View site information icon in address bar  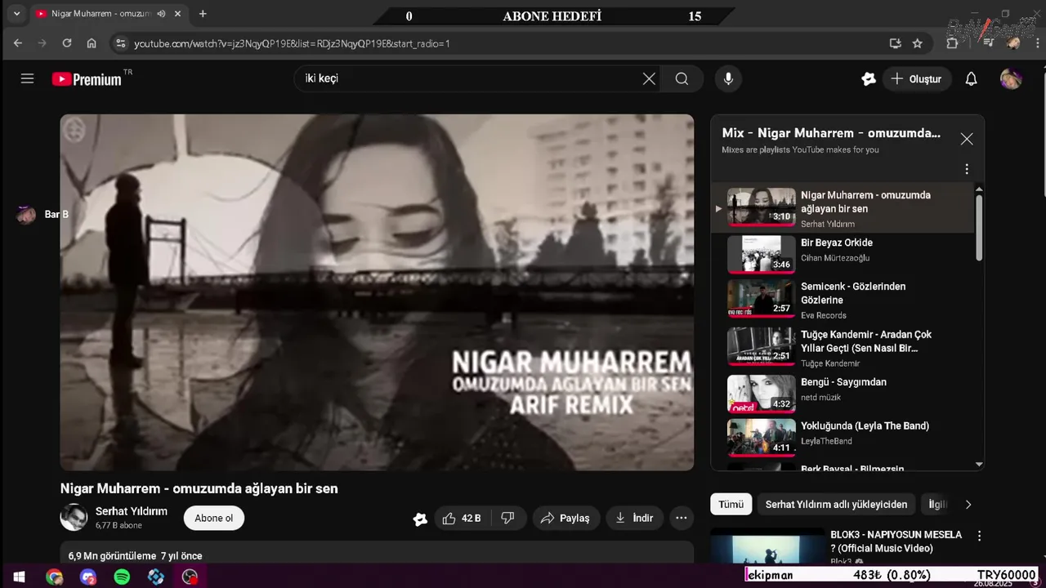[121, 43]
